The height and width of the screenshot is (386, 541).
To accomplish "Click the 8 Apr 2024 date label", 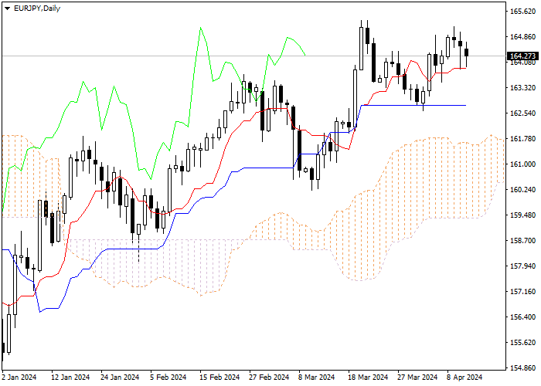I will coord(464,378).
